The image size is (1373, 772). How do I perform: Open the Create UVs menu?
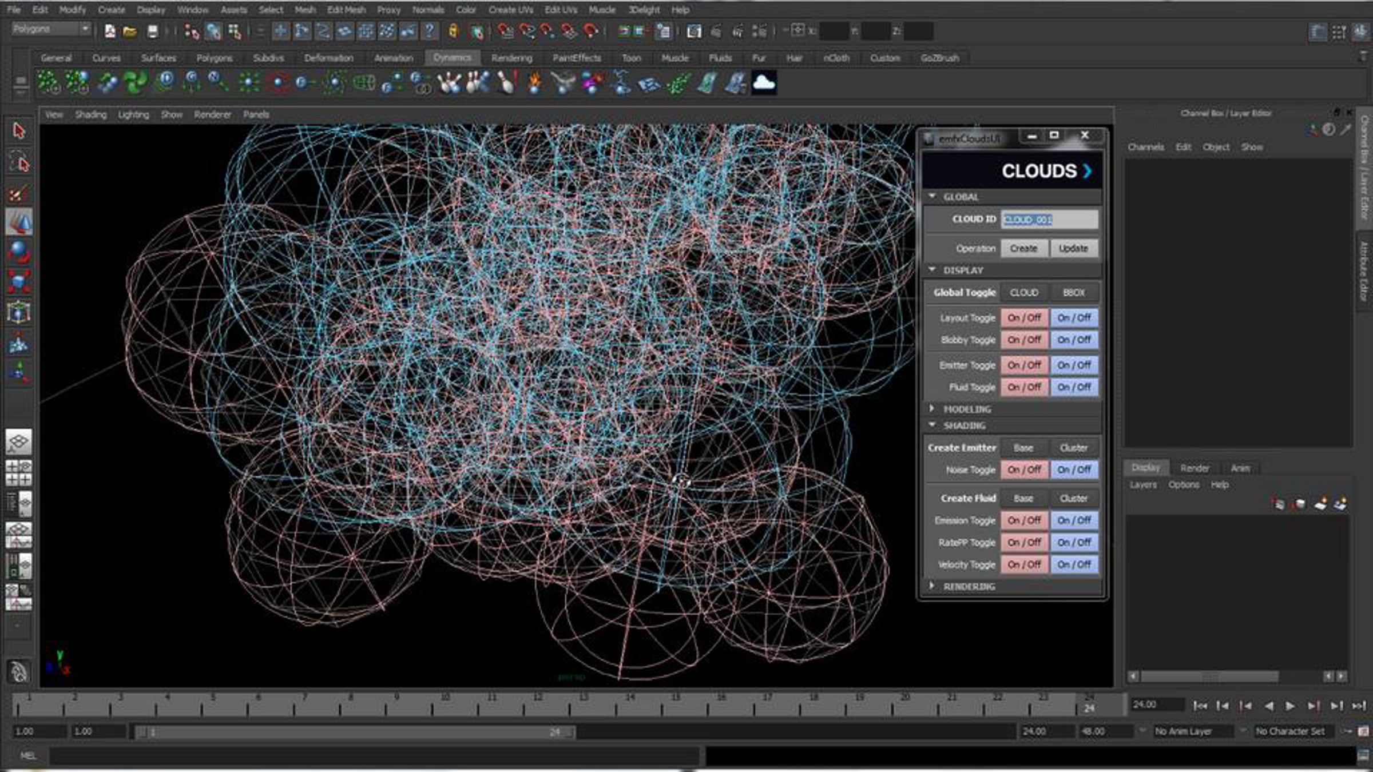click(x=511, y=10)
